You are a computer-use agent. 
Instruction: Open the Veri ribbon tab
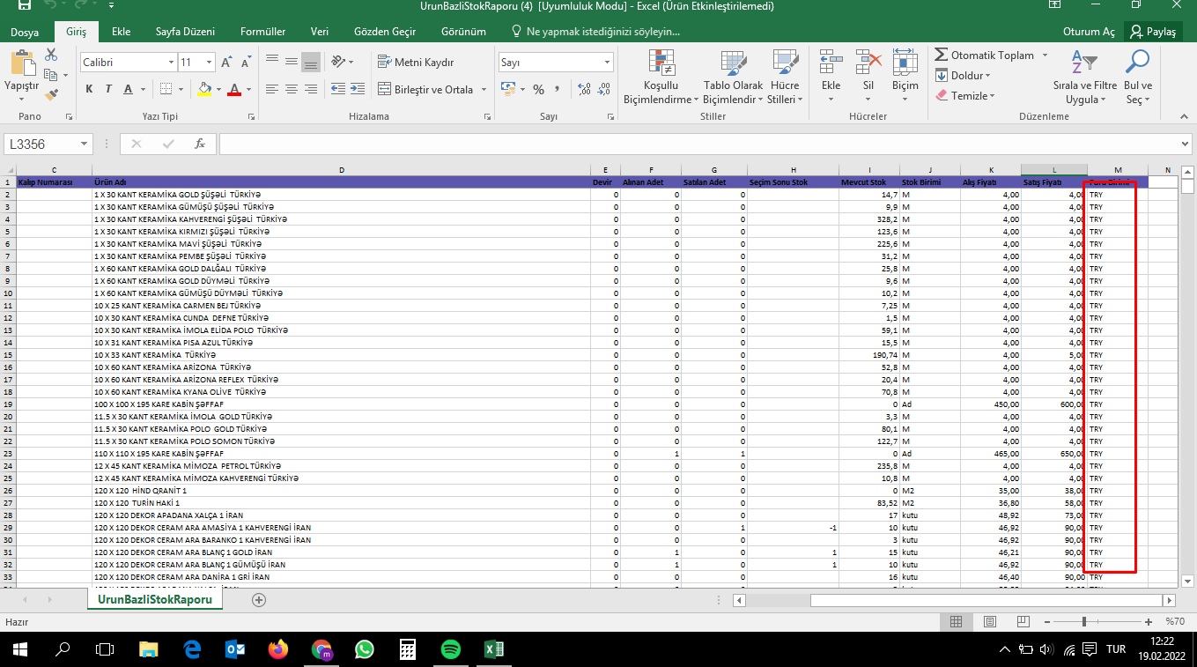pyautogui.click(x=320, y=32)
